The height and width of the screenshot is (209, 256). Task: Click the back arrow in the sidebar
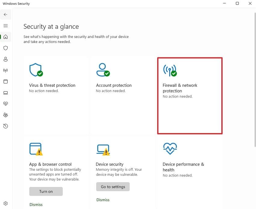click(x=5, y=14)
